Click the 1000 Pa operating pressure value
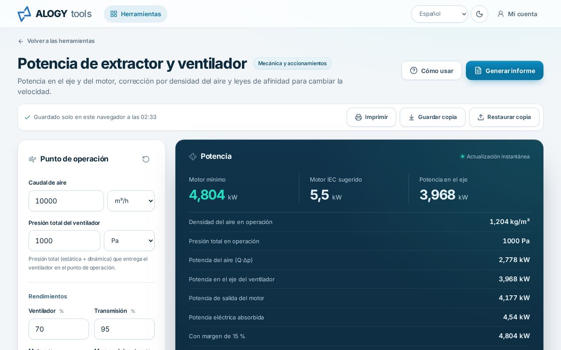561x350 pixels. (516, 241)
